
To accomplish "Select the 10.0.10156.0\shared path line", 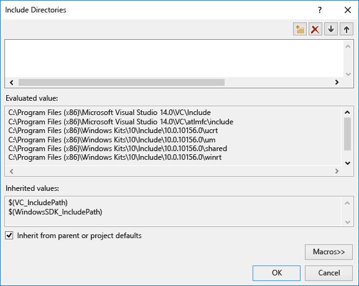I will point(118,149).
